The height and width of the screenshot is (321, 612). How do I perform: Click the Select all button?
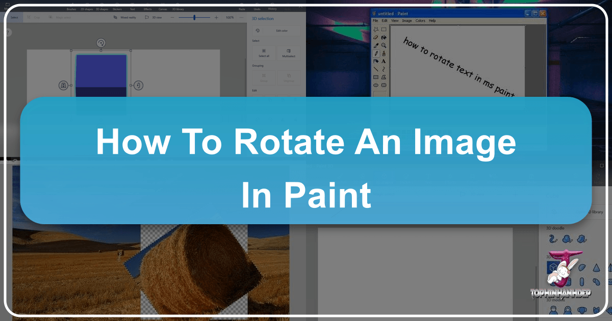(264, 53)
